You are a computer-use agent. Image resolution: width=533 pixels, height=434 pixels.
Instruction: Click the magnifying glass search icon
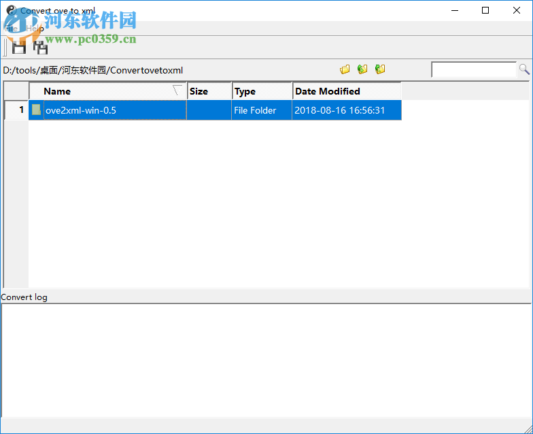tap(524, 69)
